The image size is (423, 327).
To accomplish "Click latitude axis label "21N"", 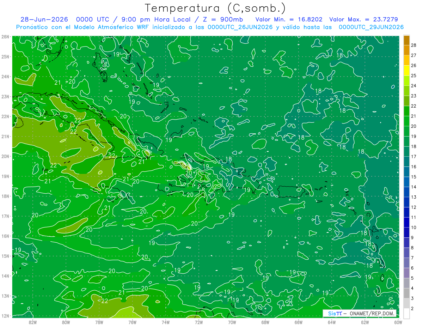I will [x=5, y=136].
